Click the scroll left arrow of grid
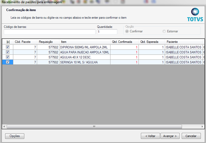Viewport: 206px width, 143px height. [x=4, y=127]
